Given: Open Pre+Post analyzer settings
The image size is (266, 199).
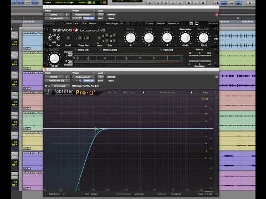Looking at the screenshot, I should (x=176, y=194).
